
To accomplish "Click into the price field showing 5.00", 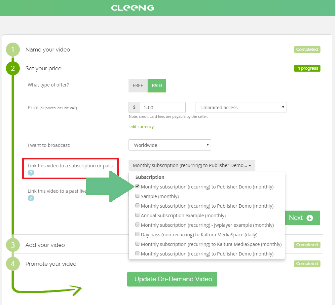I will tap(163, 107).
